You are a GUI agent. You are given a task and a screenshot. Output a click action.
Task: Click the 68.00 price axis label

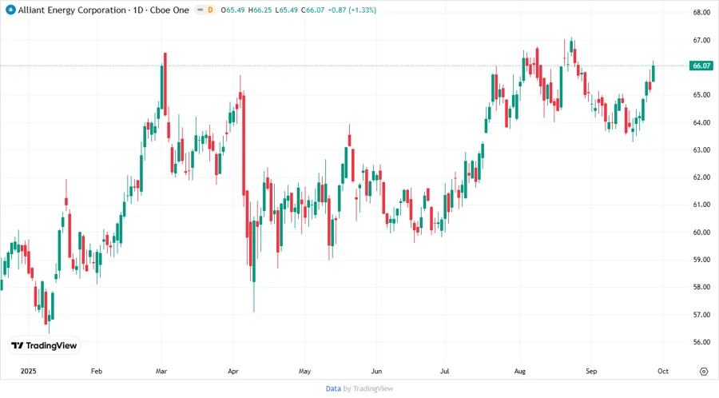point(701,13)
